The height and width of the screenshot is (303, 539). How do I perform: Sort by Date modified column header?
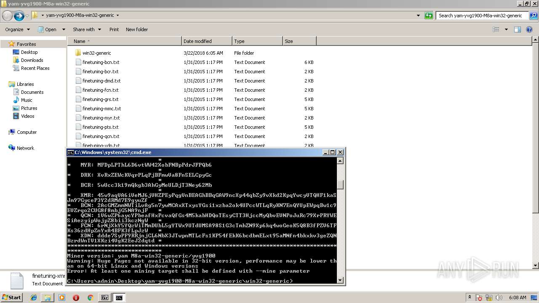pos(207,41)
